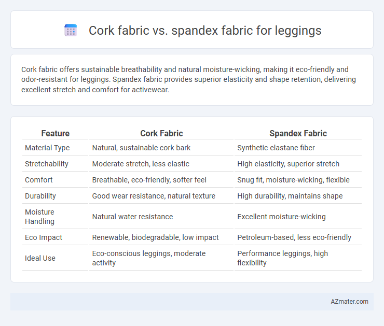
Task: Click the 'Comfort' row label
Action: [39, 180]
